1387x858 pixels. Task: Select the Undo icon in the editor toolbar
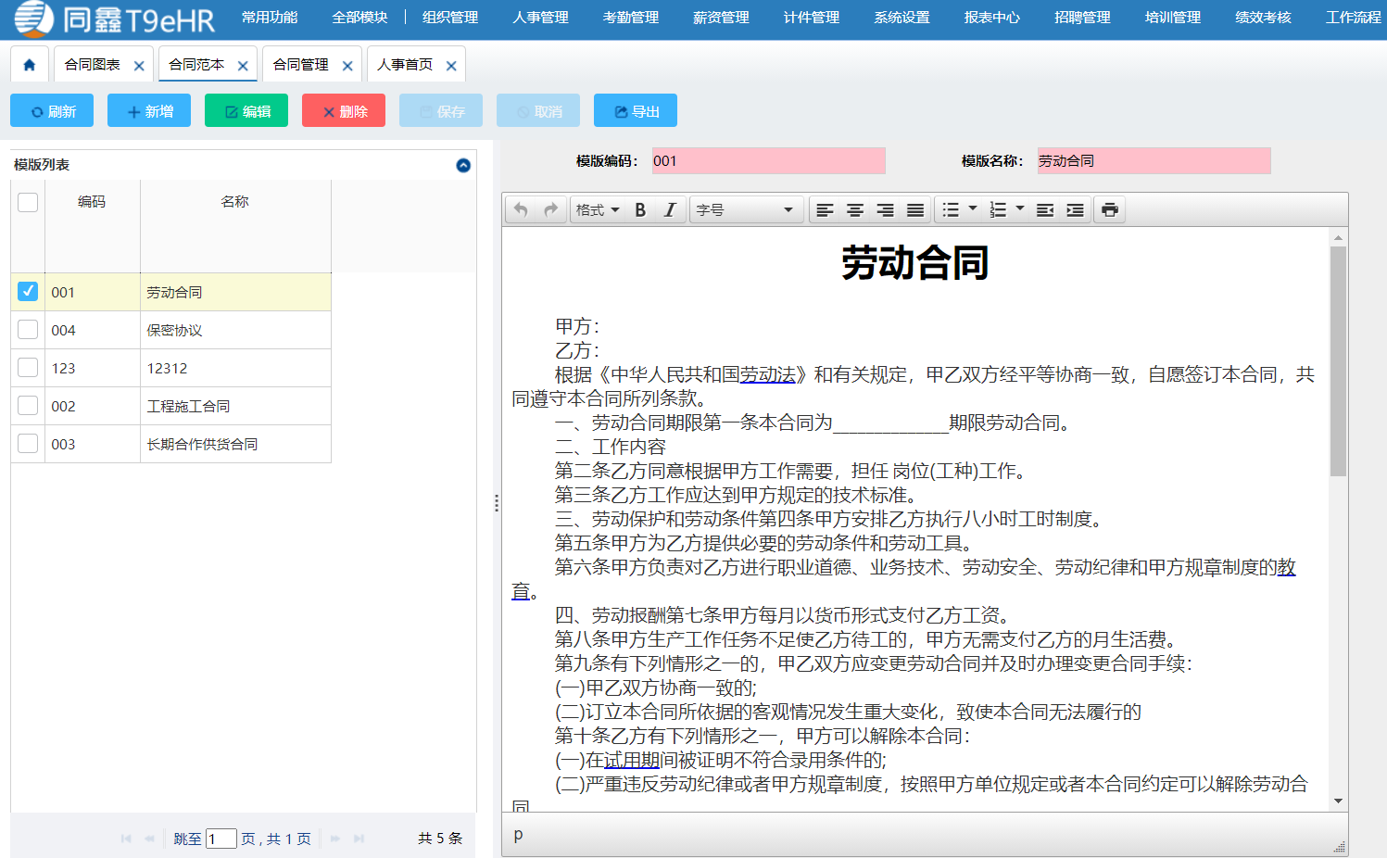pyautogui.click(x=520, y=209)
